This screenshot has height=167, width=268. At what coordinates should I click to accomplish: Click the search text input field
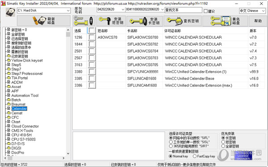pyautogui.click(x=183, y=10)
